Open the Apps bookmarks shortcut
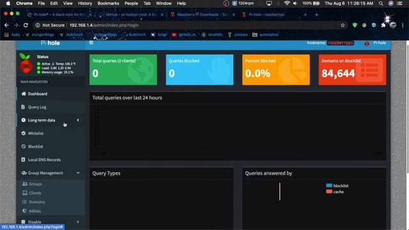Screen dimensions: 409x230 point(12,34)
